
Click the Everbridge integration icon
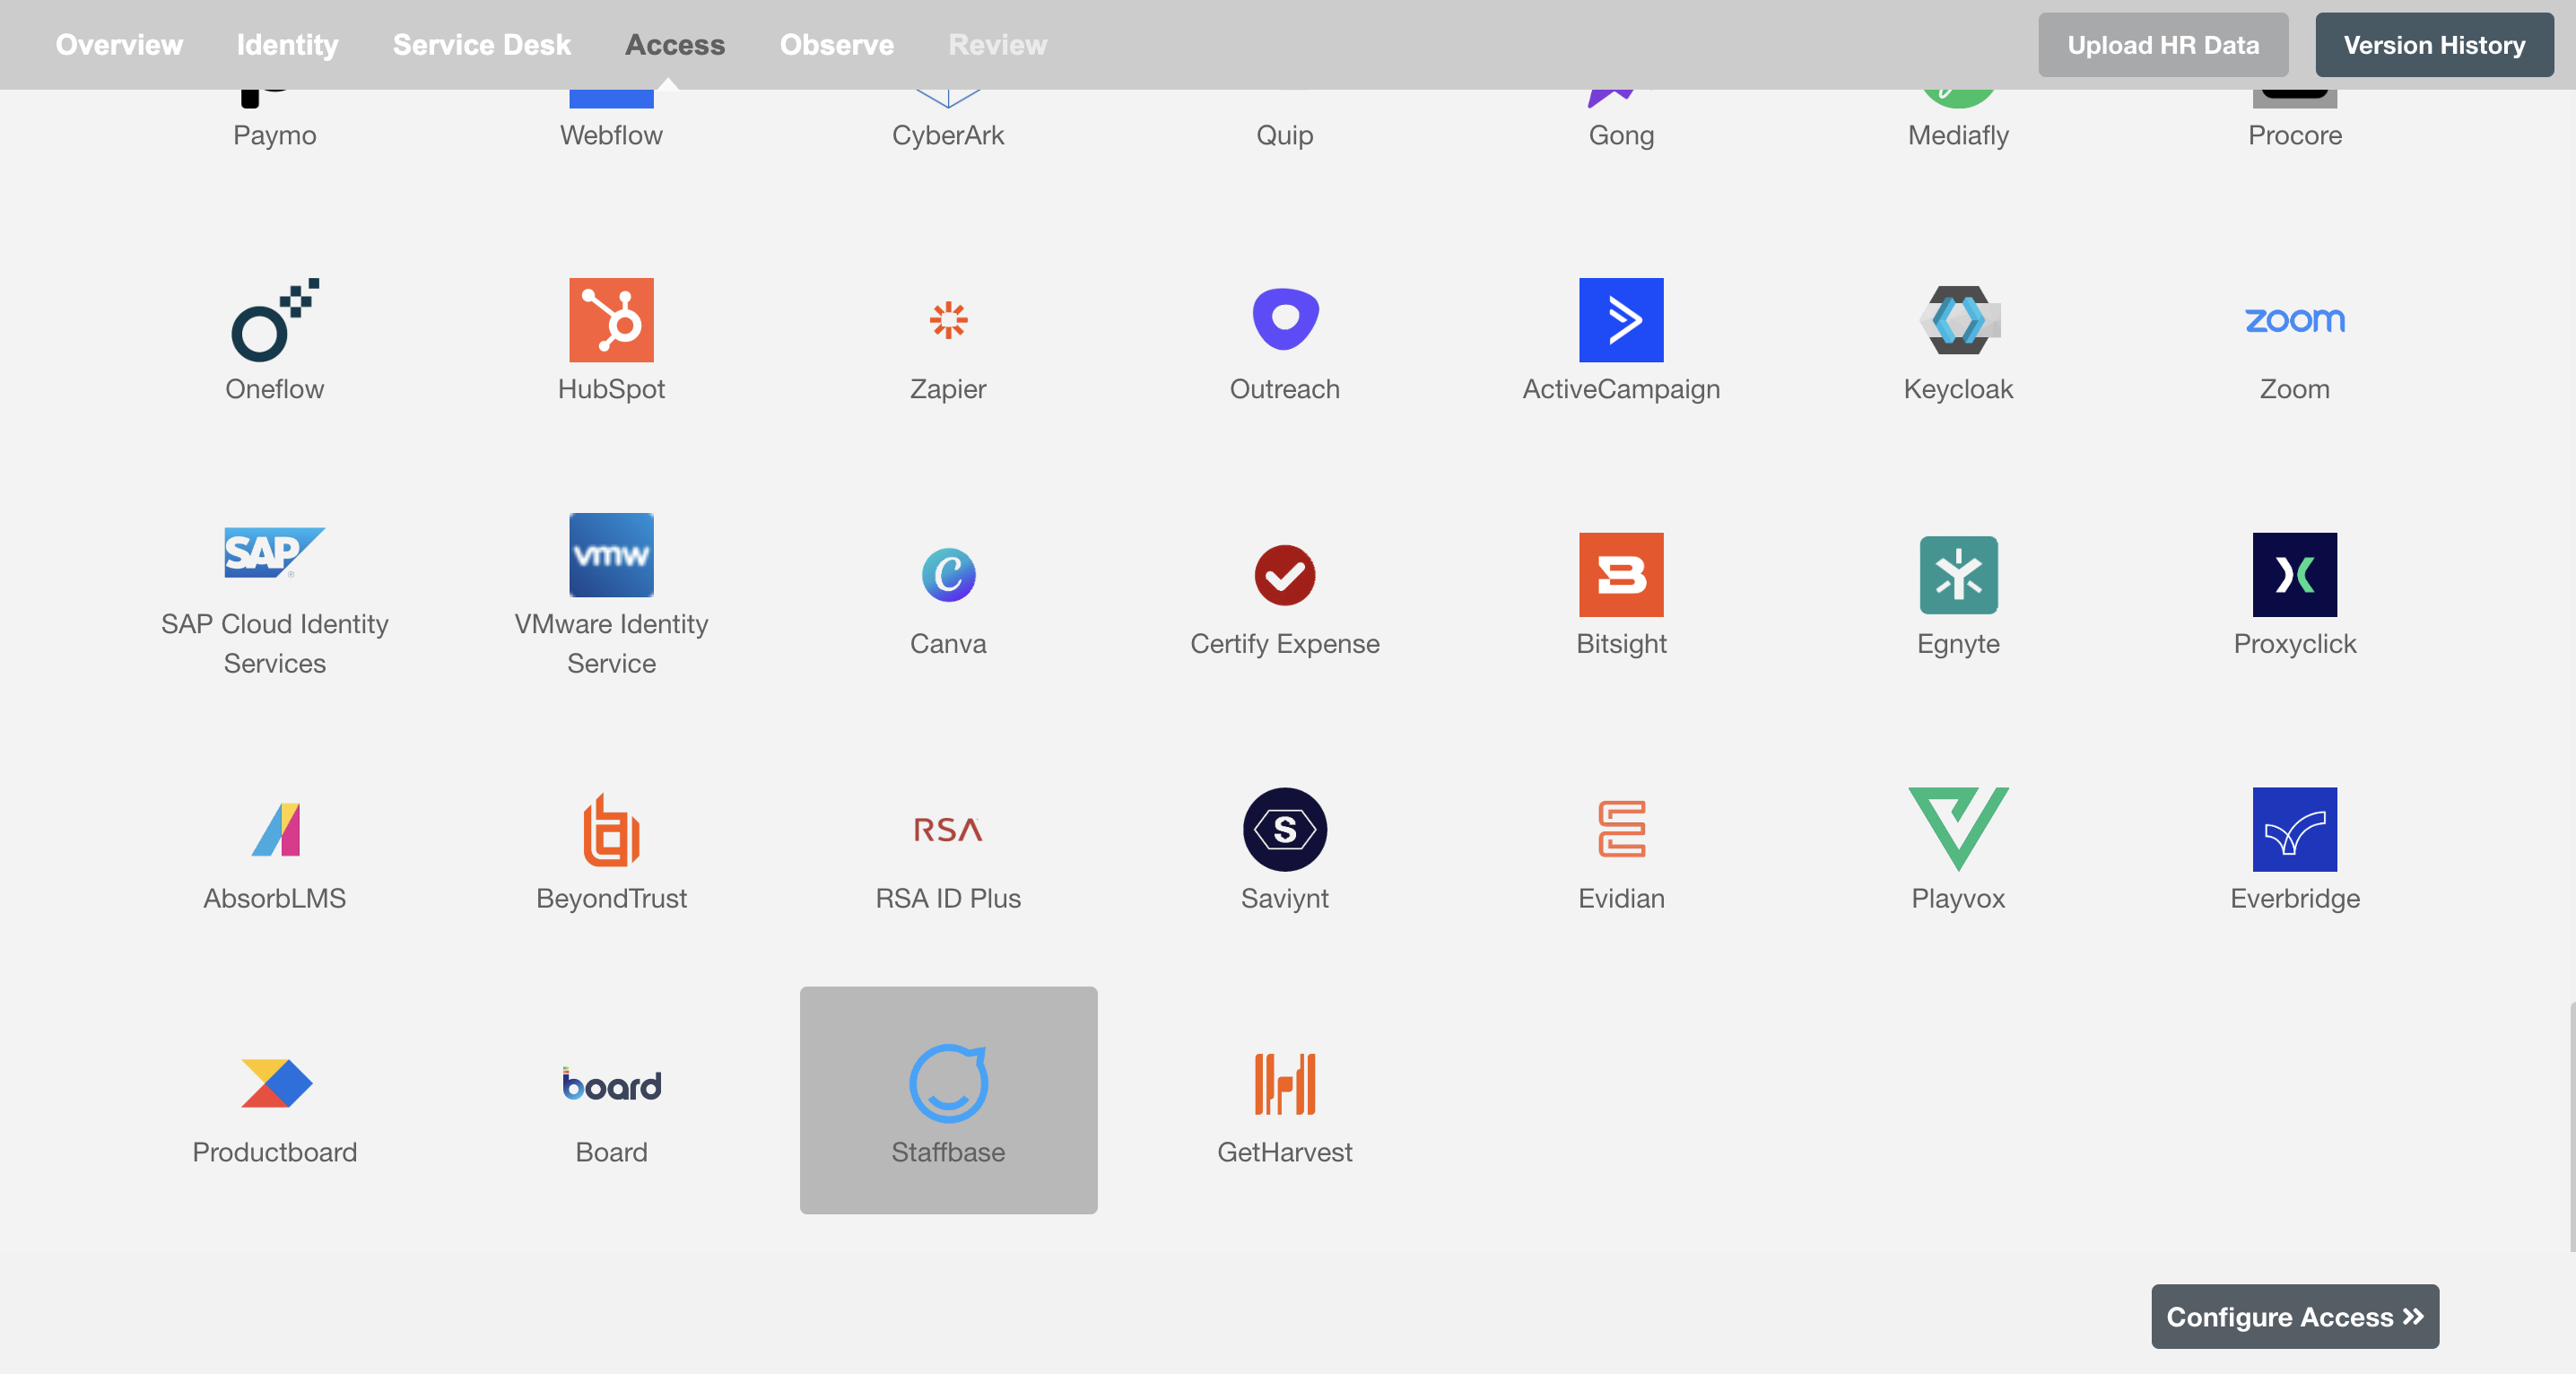2295,830
